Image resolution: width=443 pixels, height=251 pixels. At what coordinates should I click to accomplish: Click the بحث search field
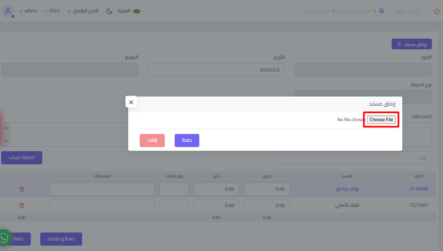(353, 158)
